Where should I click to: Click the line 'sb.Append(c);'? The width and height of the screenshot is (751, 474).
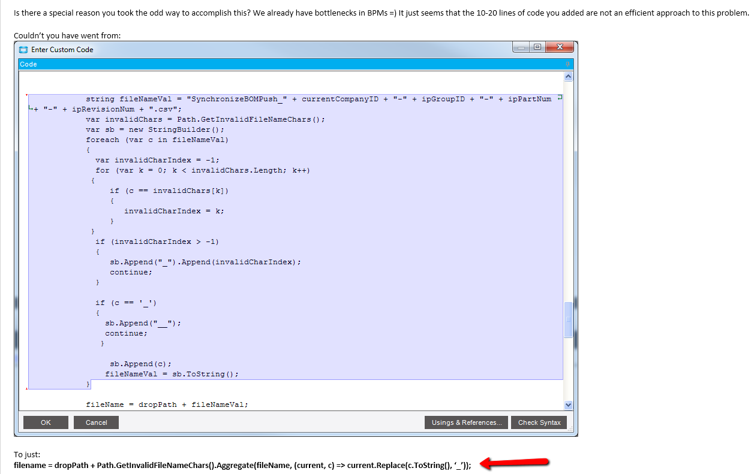140,364
